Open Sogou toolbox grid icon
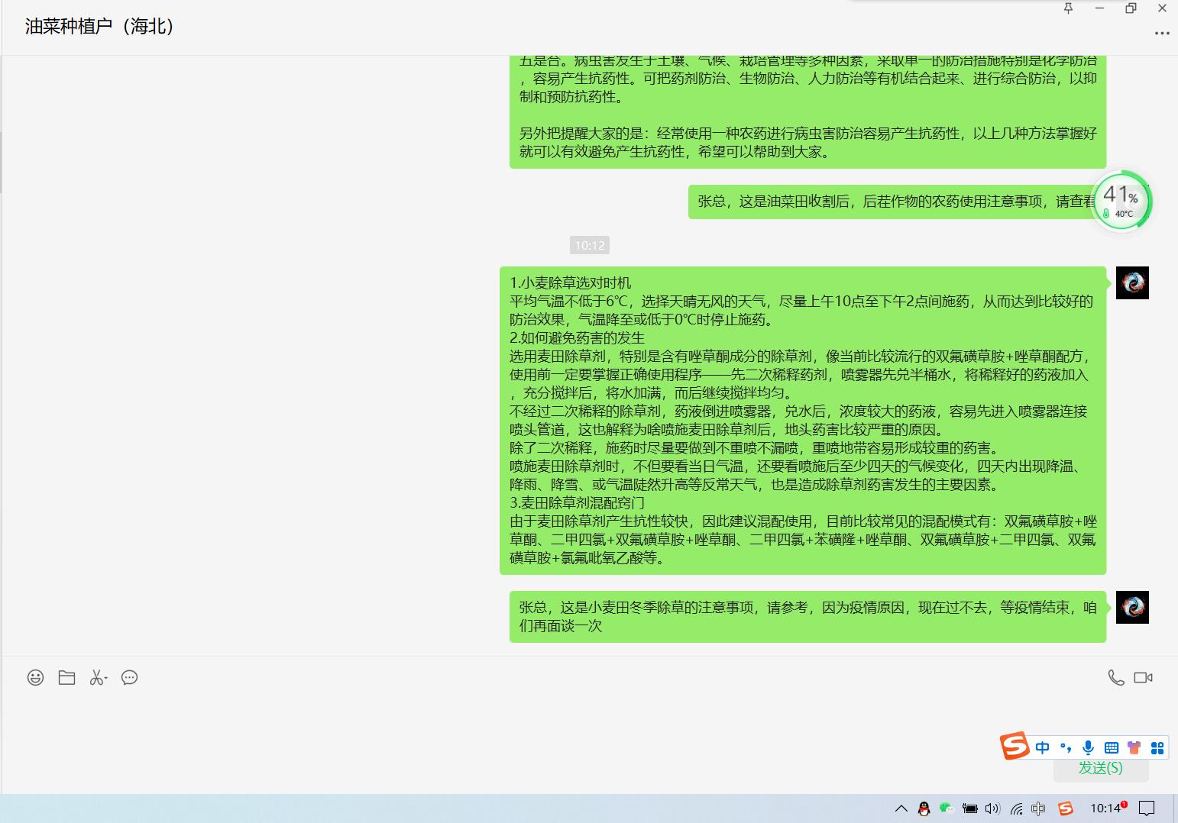The height and width of the screenshot is (823, 1178). (x=1157, y=747)
